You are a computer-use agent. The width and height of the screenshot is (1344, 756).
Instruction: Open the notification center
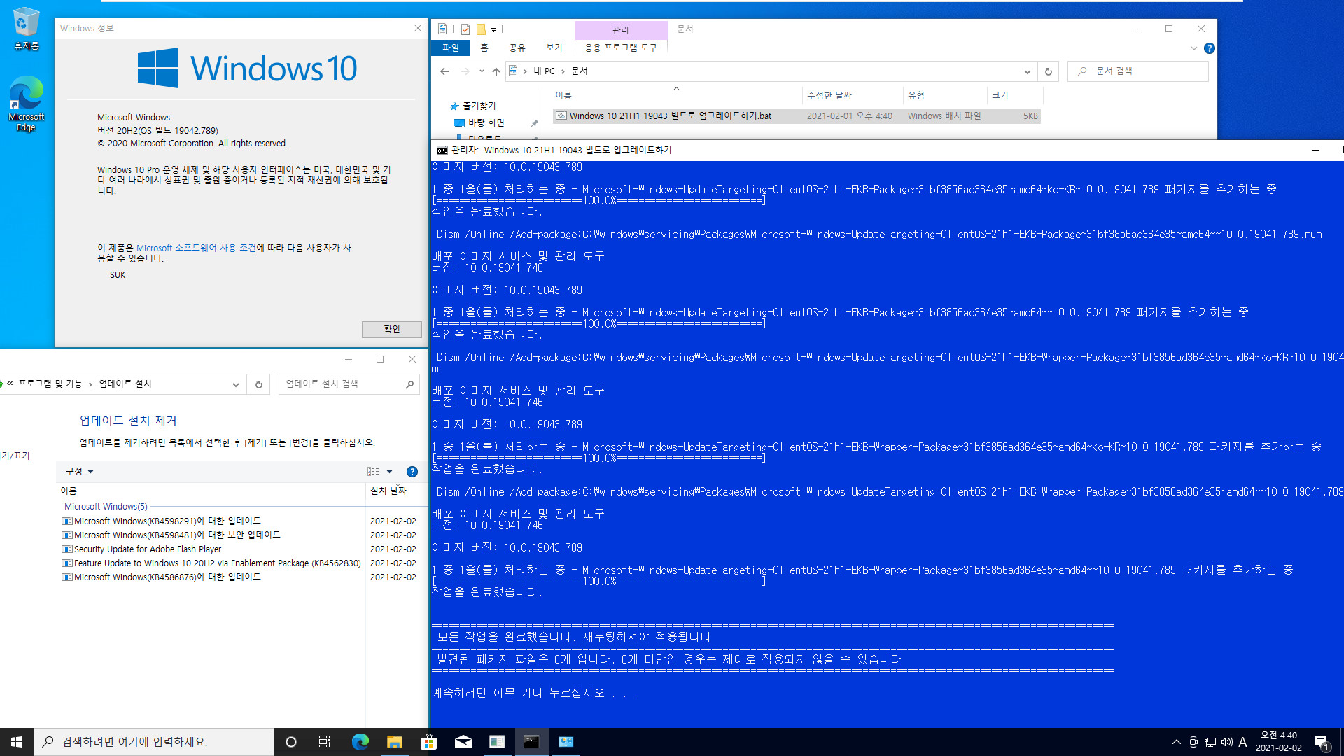tap(1322, 743)
